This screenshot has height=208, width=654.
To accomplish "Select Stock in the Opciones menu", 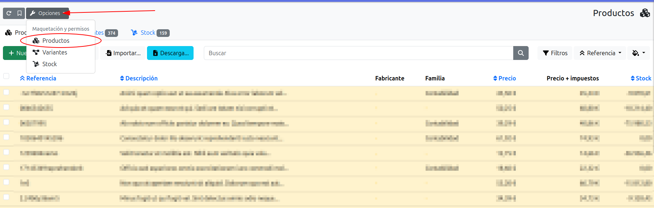I will pos(61,64).
